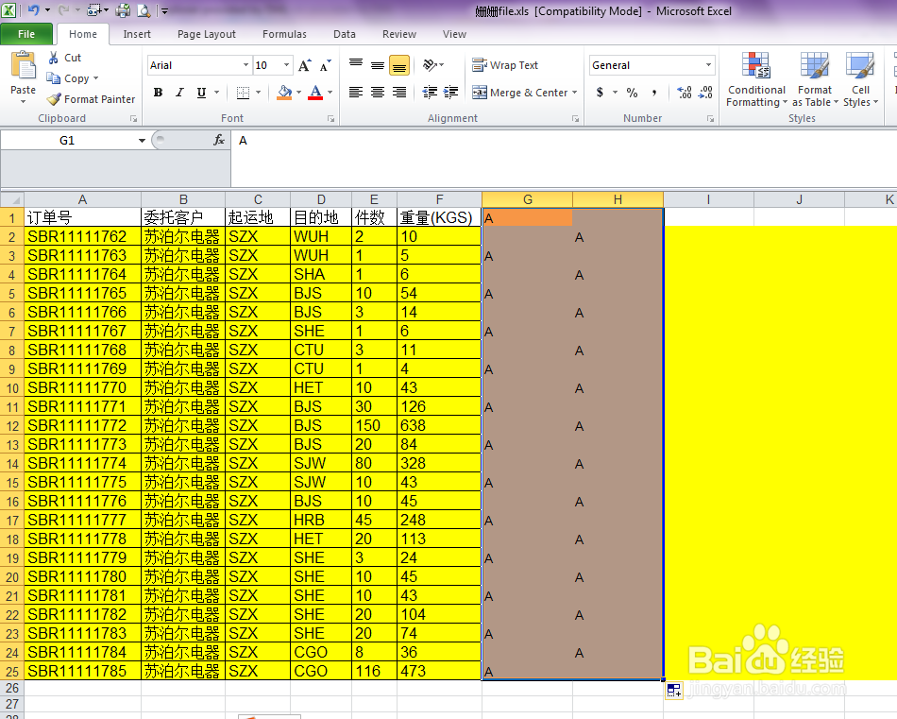Viewport: 897px width, 719px height.
Task: Click Quick Print printer icon
Action: (123, 10)
